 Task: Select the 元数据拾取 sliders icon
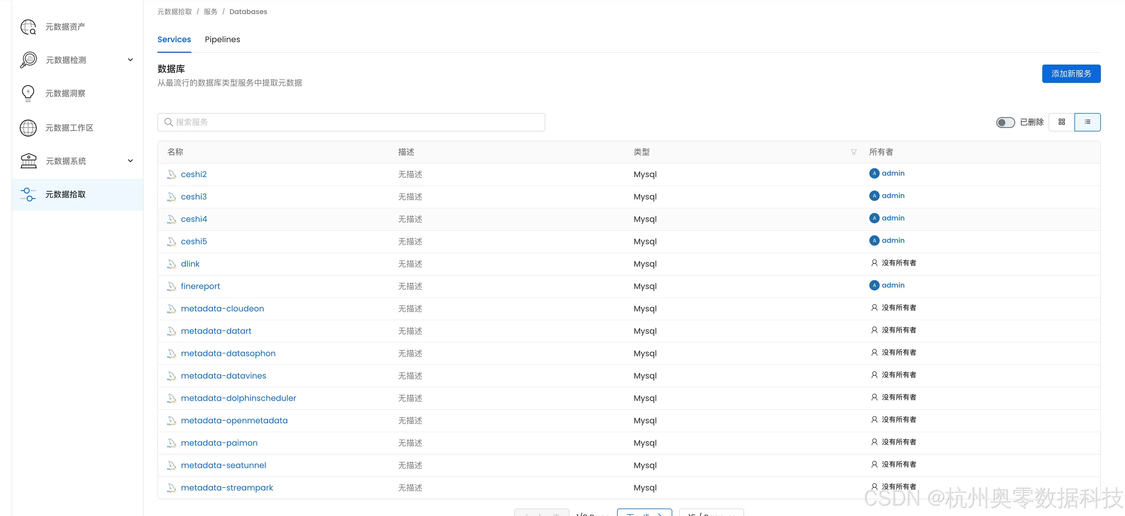point(28,195)
